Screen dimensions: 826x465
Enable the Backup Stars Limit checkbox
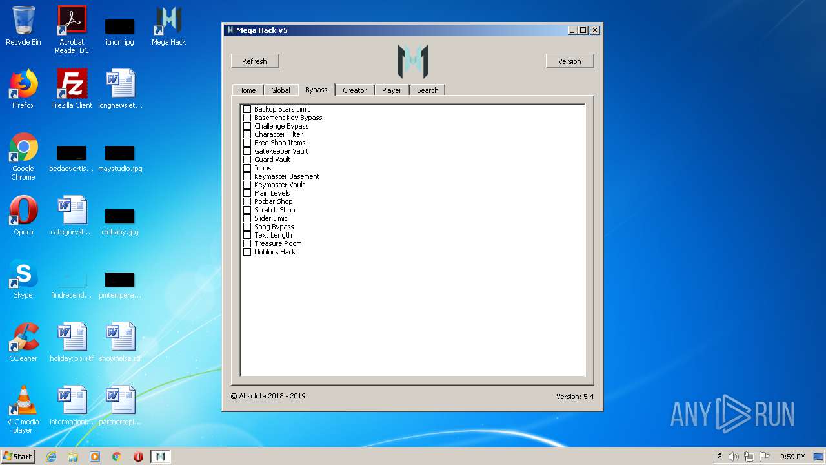click(x=247, y=109)
